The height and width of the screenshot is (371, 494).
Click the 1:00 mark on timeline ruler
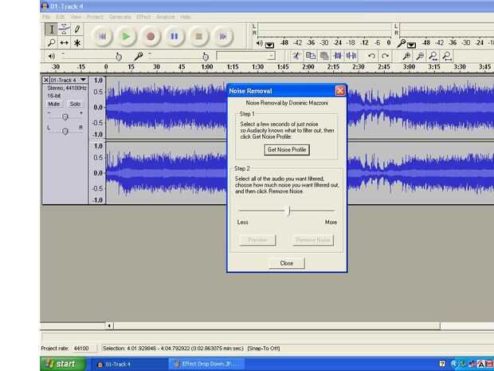207,67
